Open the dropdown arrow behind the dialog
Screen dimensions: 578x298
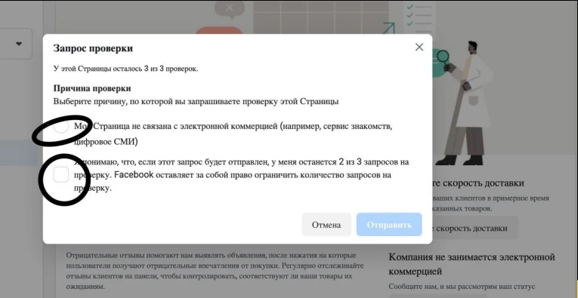tap(19, 44)
